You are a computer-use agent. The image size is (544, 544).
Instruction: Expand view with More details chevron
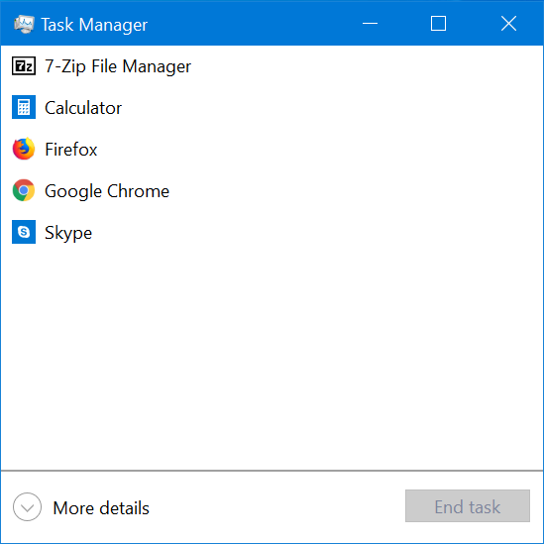27,507
